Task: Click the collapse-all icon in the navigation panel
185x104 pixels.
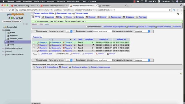Action: (24, 24)
